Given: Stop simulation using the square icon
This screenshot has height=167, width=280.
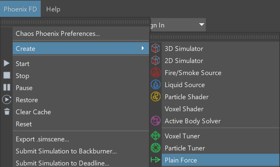Looking at the screenshot, I should click(7, 75).
